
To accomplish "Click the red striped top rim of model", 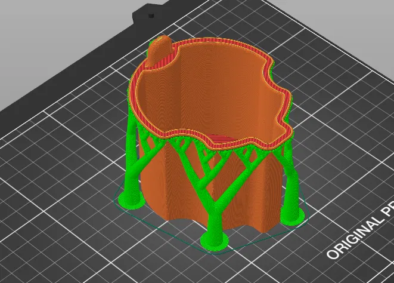I will [x=210, y=94].
